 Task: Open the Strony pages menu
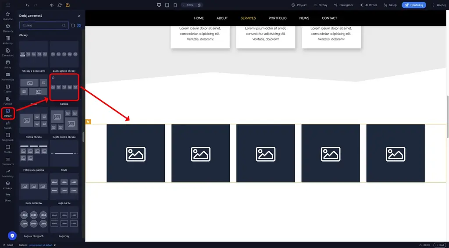(x=320, y=5)
